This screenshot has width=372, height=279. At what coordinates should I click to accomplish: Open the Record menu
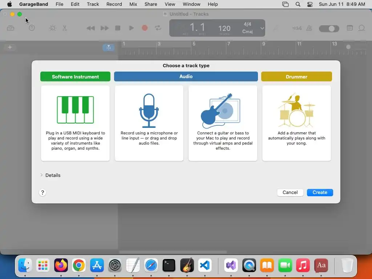[114, 4]
